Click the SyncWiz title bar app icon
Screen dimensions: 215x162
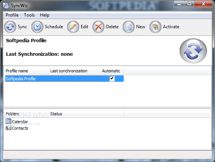click(x=6, y=6)
